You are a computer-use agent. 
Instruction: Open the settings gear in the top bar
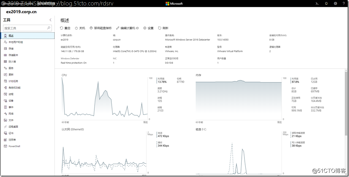point(335,3)
